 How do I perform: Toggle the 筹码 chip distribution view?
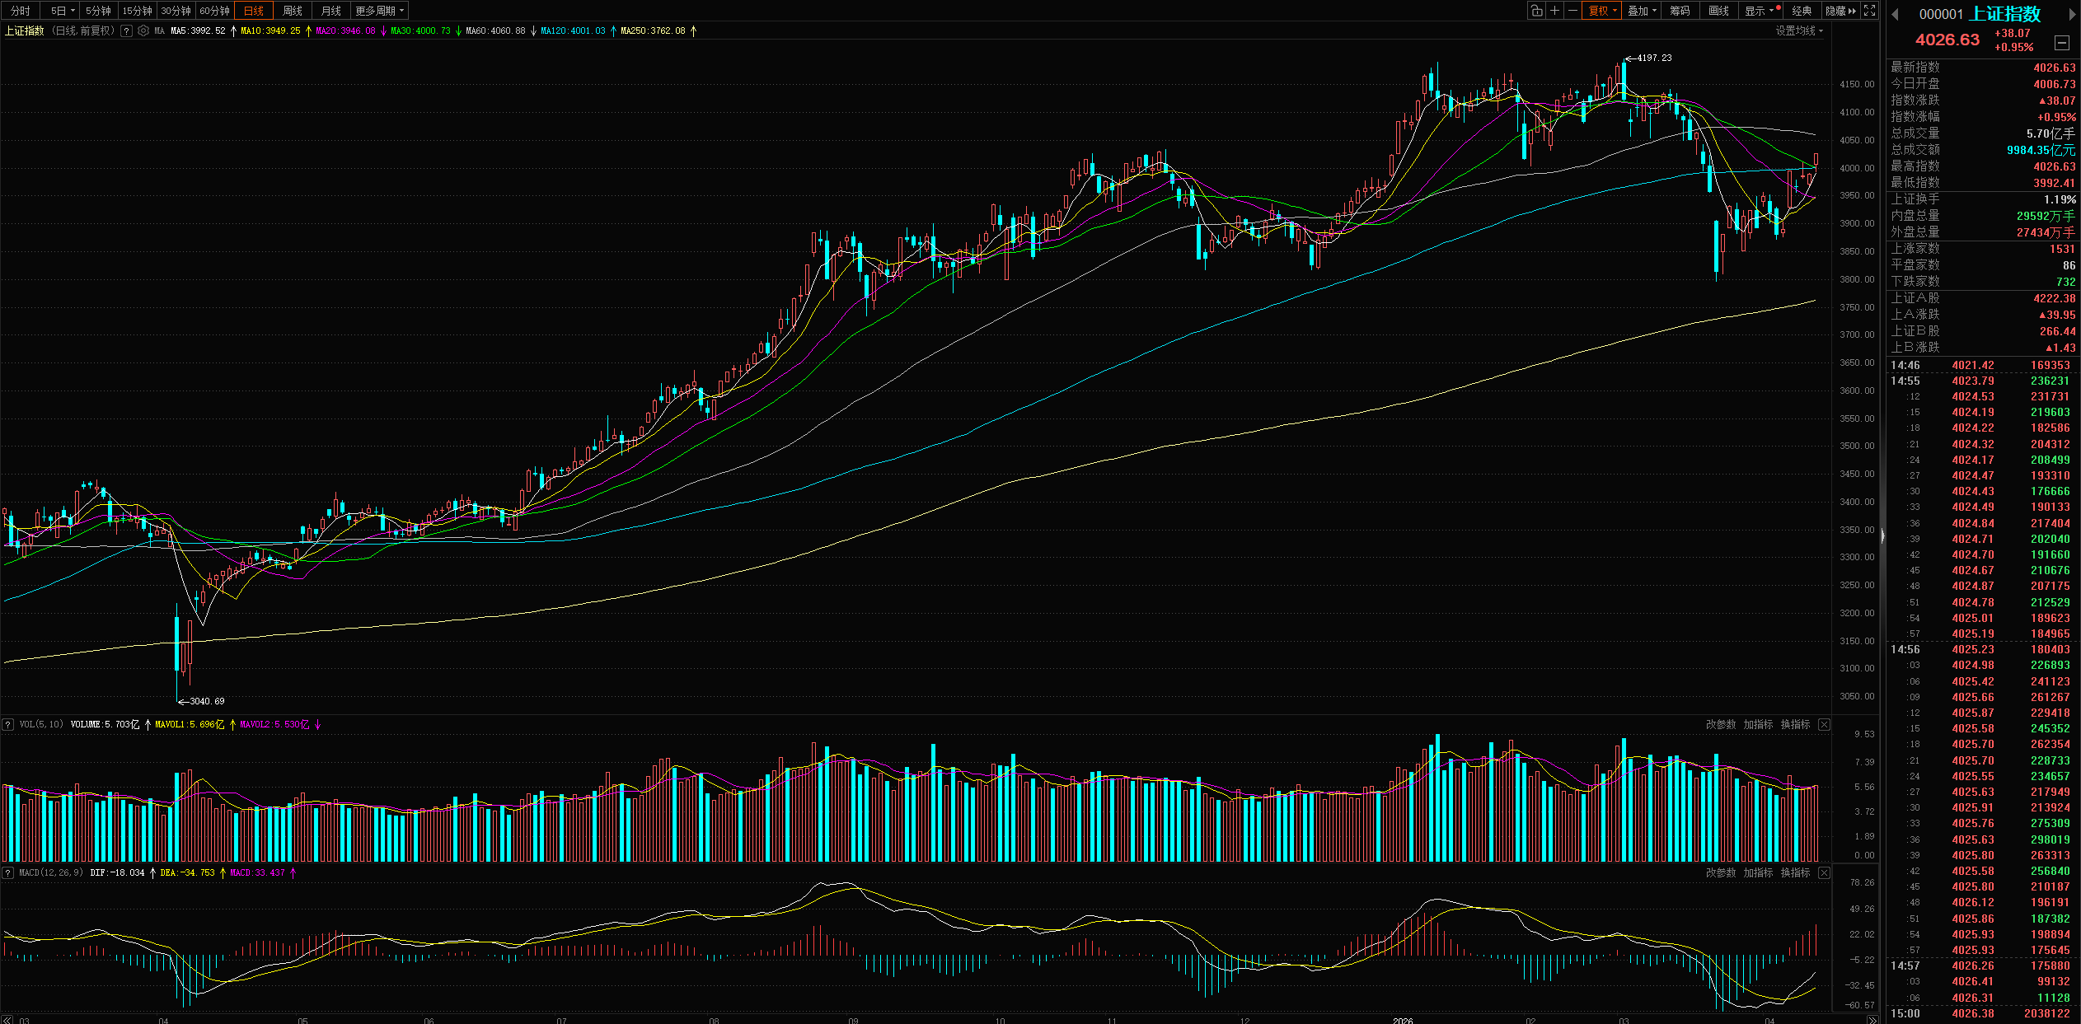pos(1680,11)
